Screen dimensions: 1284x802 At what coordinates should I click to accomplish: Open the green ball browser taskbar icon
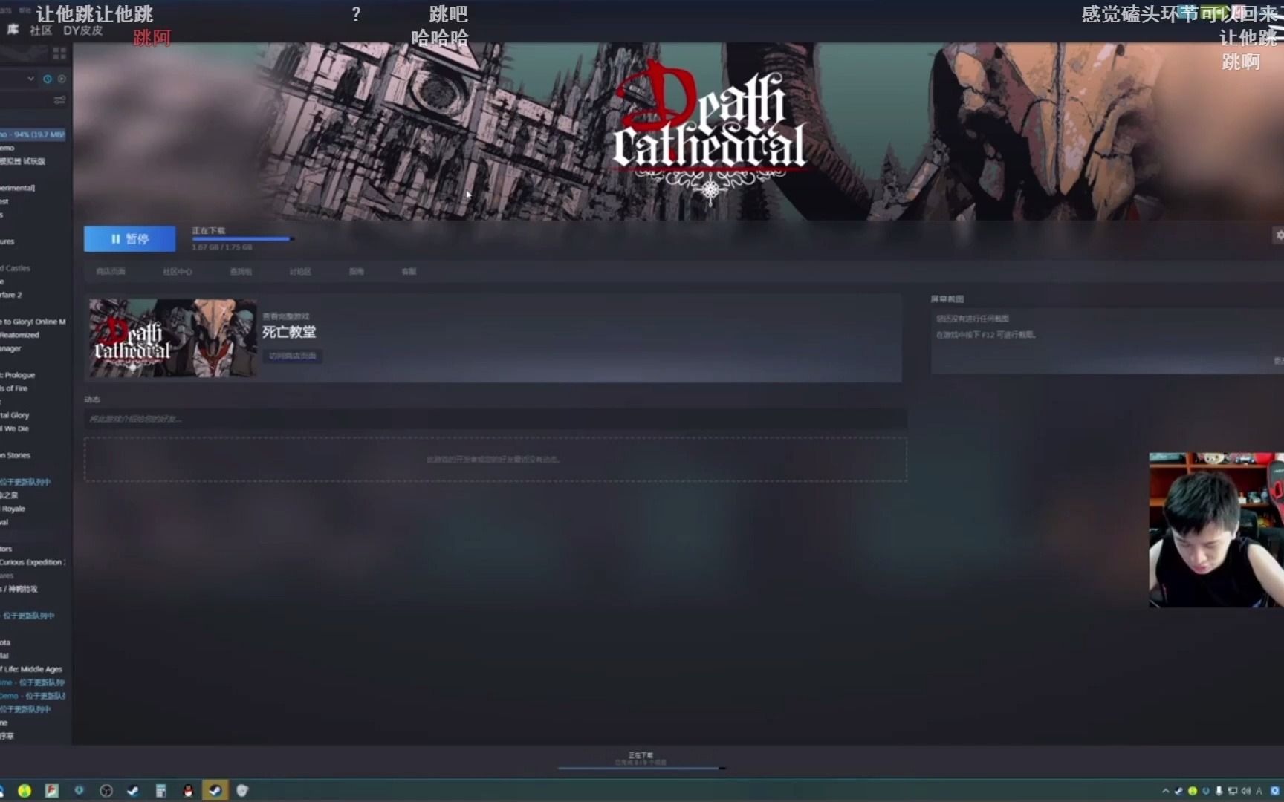click(x=25, y=791)
